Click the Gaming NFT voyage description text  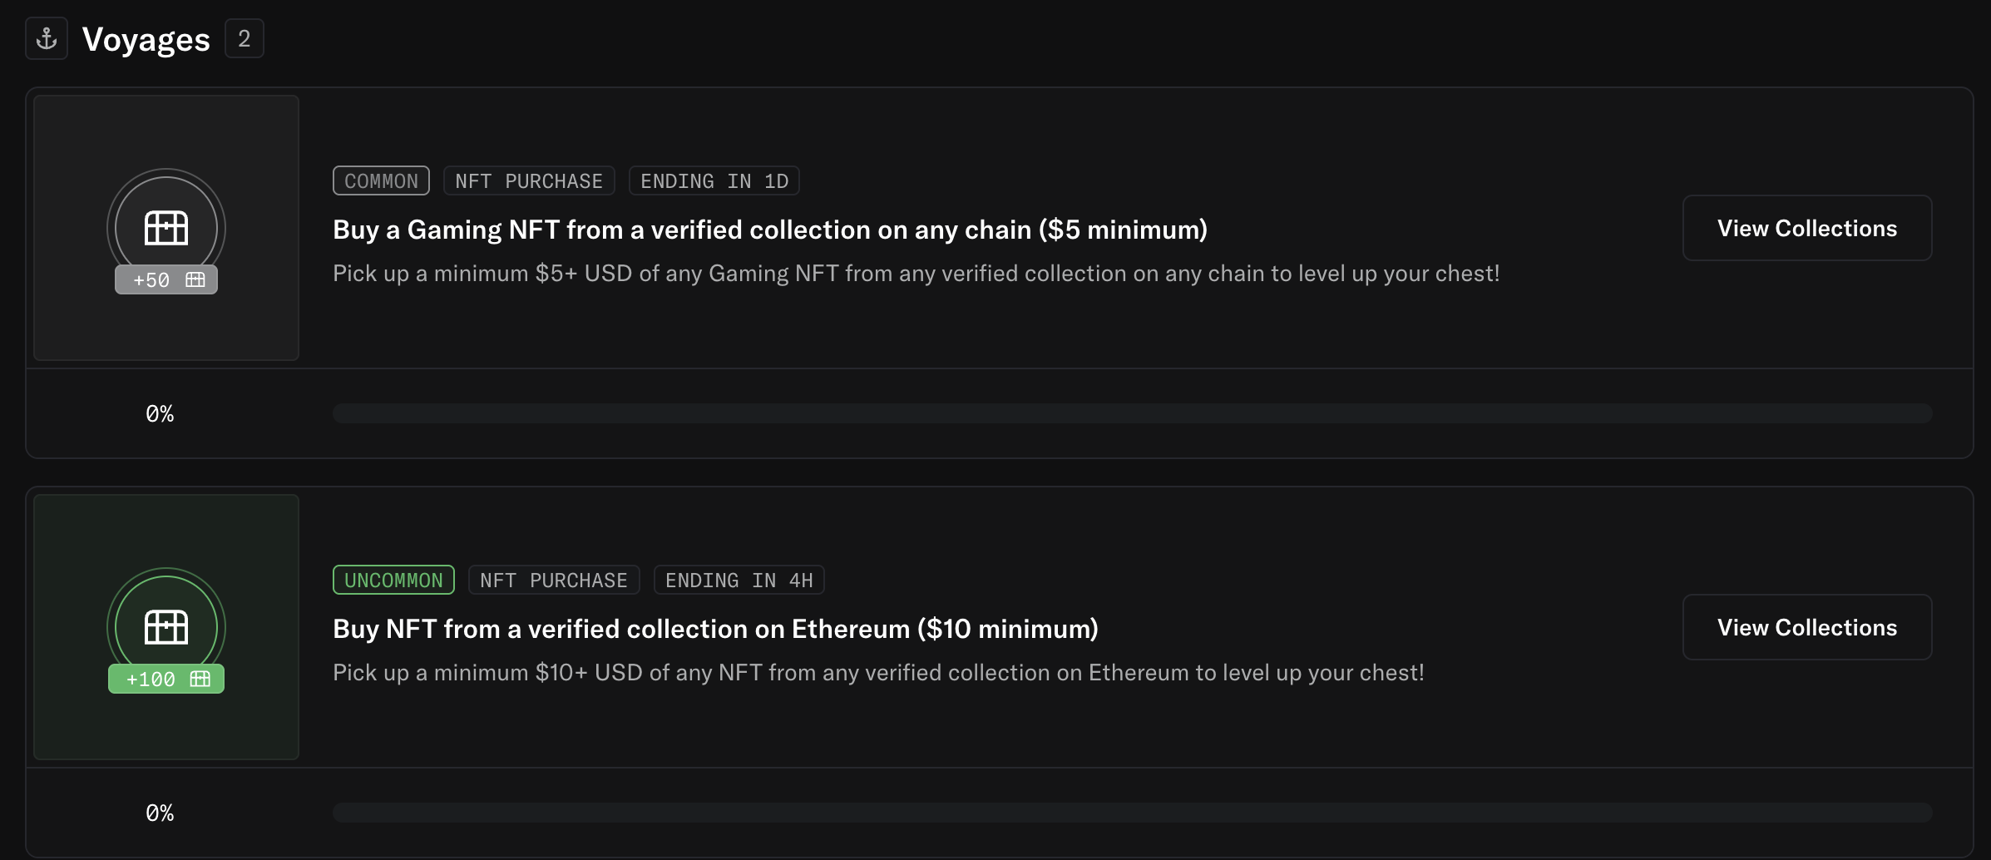(916, 274)
